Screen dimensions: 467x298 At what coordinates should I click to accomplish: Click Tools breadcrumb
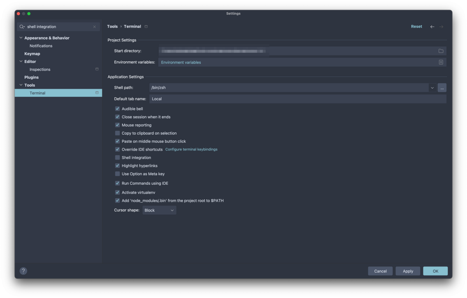pyautogui.click(x=112, y=26)
